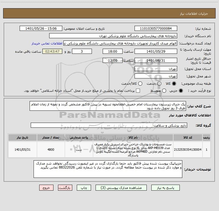
Task: Select the کالا/خدمت radio button
Action: (140, 84)
